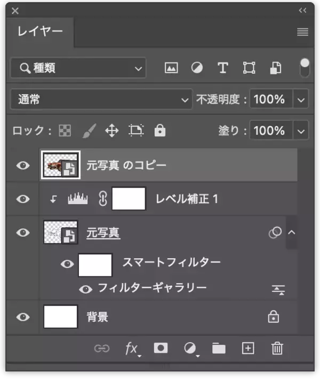Close the panel with X button
This screenshot has width=320, height=379.
(x=15, y=11)
